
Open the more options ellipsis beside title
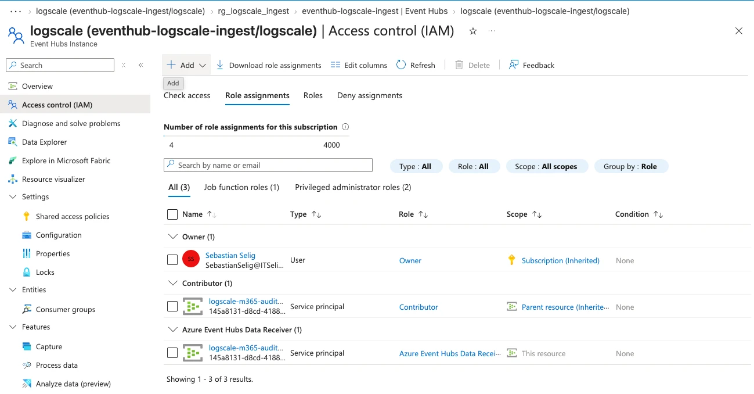pos(492,31)
